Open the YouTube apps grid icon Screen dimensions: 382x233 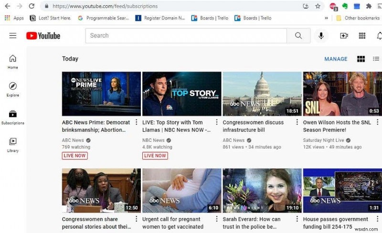click(362, 36)
